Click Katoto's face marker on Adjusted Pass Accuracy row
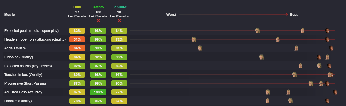 pyautogui.click(x=335, y=92)
